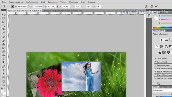Open the transform tool preset picker

(x=6, y=6)
